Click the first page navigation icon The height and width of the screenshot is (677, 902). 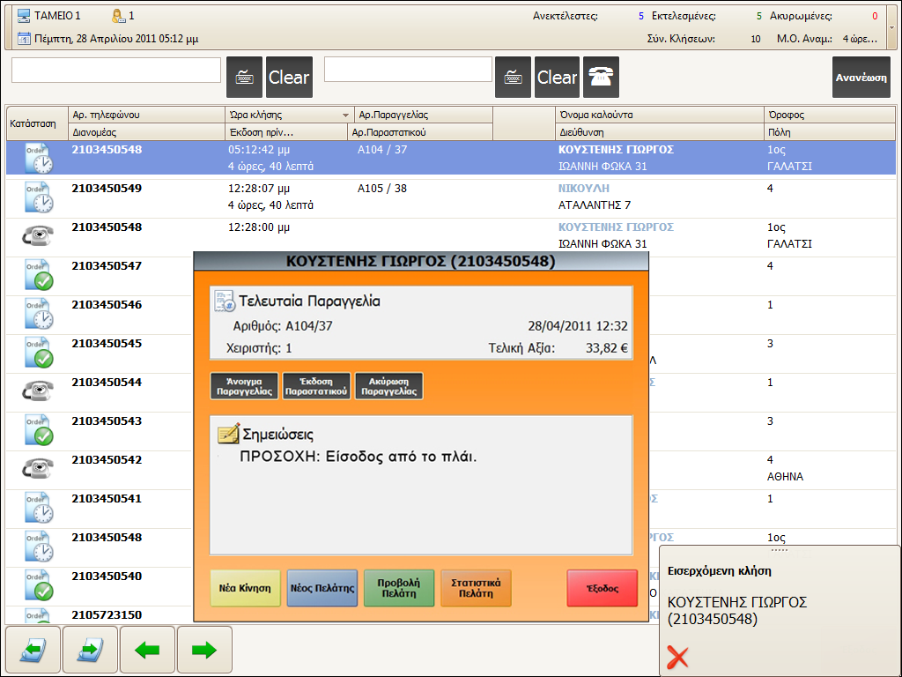pos(33,650)
